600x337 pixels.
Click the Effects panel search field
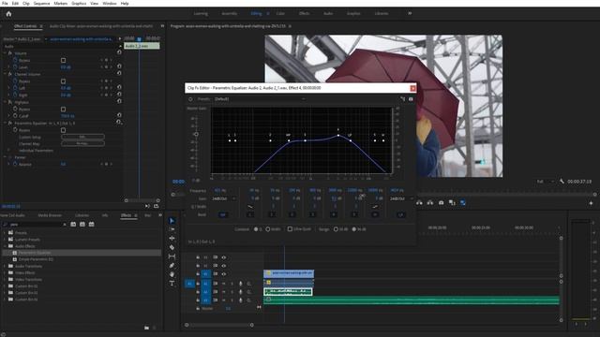click(36, 225)
